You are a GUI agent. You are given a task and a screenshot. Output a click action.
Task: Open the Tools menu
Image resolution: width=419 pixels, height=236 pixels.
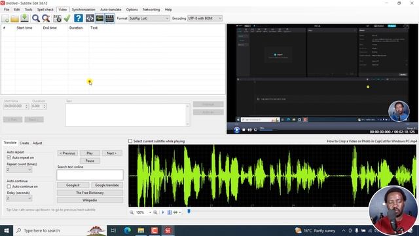[29, 9]
